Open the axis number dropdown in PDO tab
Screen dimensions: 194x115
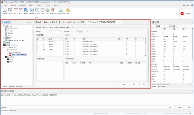click(x=56, y=32)
